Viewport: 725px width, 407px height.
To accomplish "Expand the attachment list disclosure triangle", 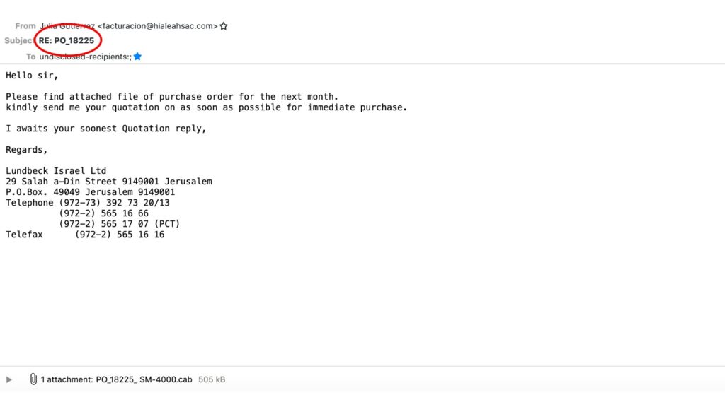I will pos(8,379).
